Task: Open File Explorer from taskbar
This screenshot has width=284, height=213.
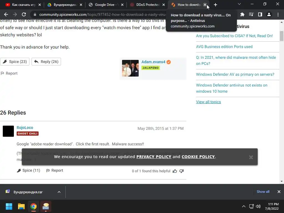Action: [21, 206]
